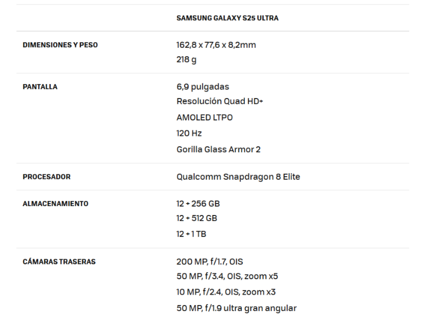Click the CÁMARAS TRASERAS row label
Viewport: 427px width, 320px height.
click(59, 262)
